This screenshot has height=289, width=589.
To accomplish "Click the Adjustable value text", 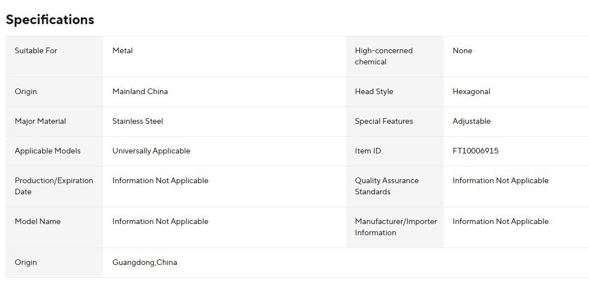I will coord(471,121).
